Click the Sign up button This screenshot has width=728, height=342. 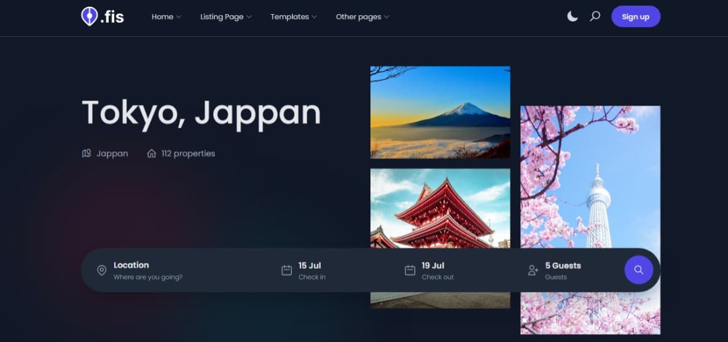click(636, 17)
